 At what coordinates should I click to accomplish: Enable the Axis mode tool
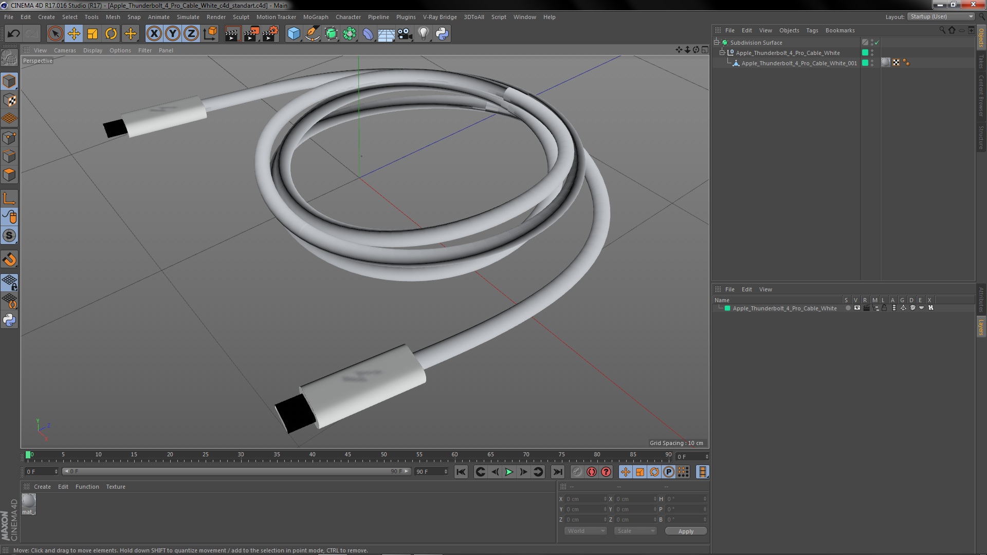(x=9, y=198)
